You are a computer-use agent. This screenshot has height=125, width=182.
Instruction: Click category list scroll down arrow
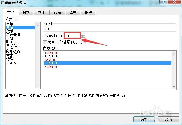(38, 86)
